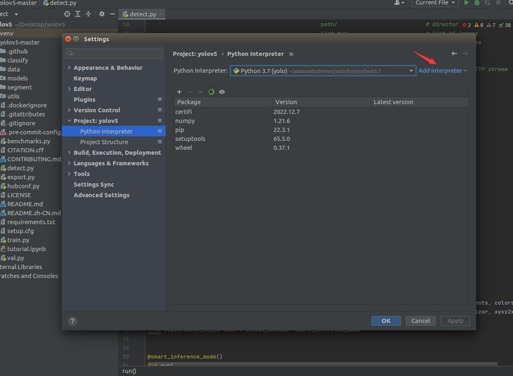Click the forward arrow in Settings
Viewport: 513px width, 376px height.
[x=465, y=53]
